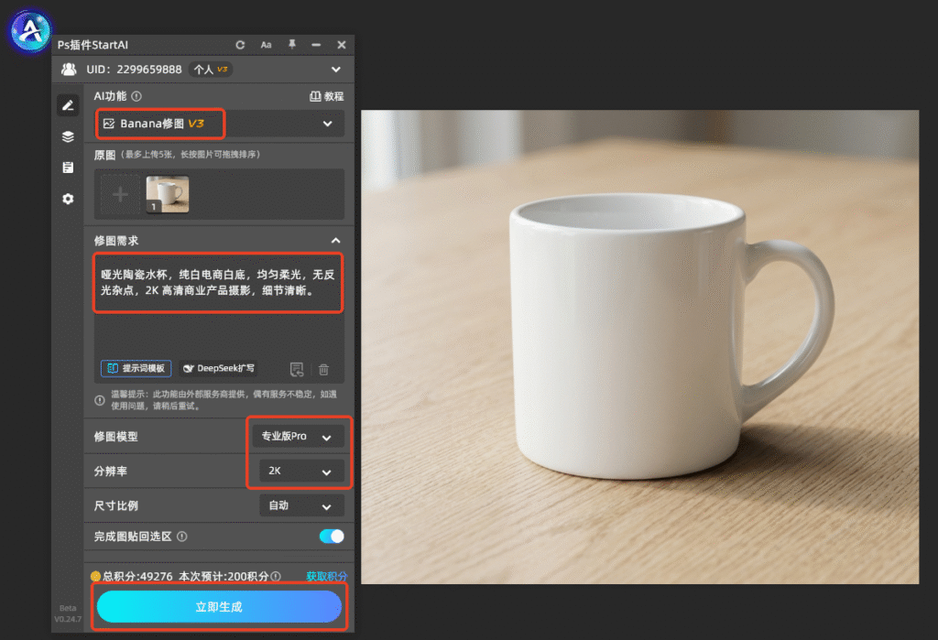
Task: Click the info icon next to AI功能
Action: (136, 96)
